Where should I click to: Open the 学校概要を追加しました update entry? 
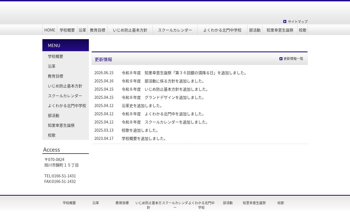[144, 139]
